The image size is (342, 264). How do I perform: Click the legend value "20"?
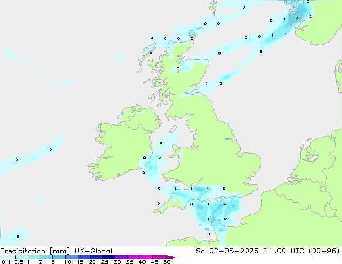(x=92, y=262)
